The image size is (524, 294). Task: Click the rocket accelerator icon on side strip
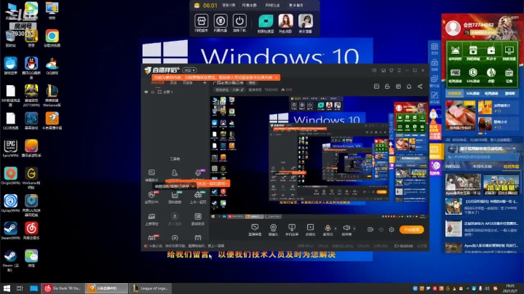434,116
